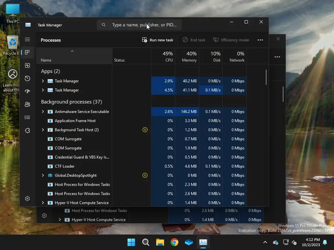
Task: Expand Background Task Host (2) group
Action: pos(43,130)
